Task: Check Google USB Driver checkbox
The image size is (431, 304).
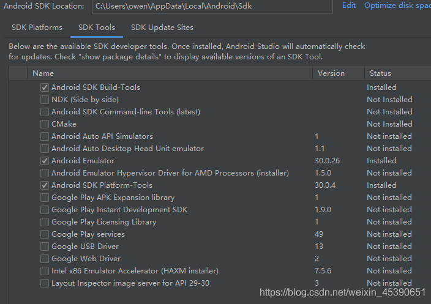Action: click(45, 247)
